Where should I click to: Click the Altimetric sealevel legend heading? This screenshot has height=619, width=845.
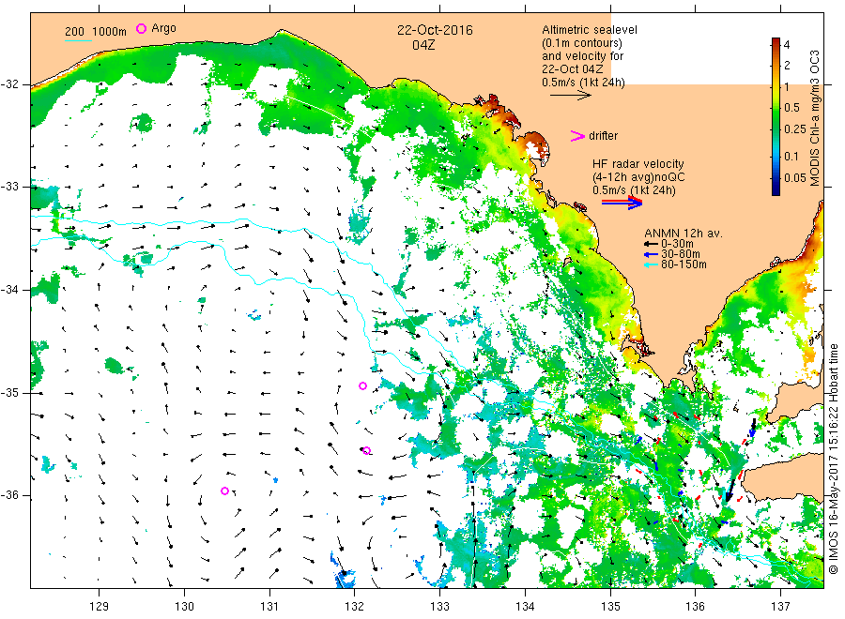point(590,30)
